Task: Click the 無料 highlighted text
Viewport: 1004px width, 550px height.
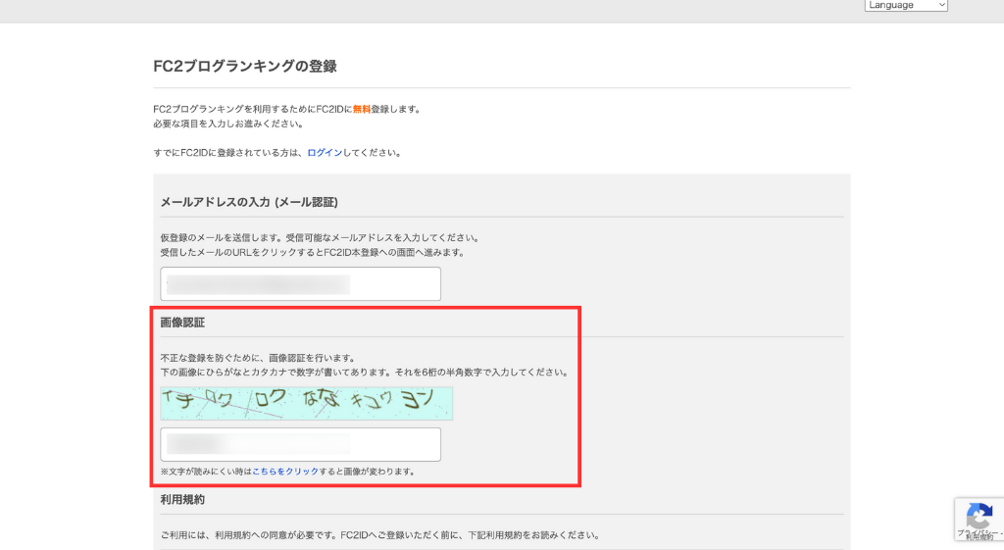Action: pos(362,110)
